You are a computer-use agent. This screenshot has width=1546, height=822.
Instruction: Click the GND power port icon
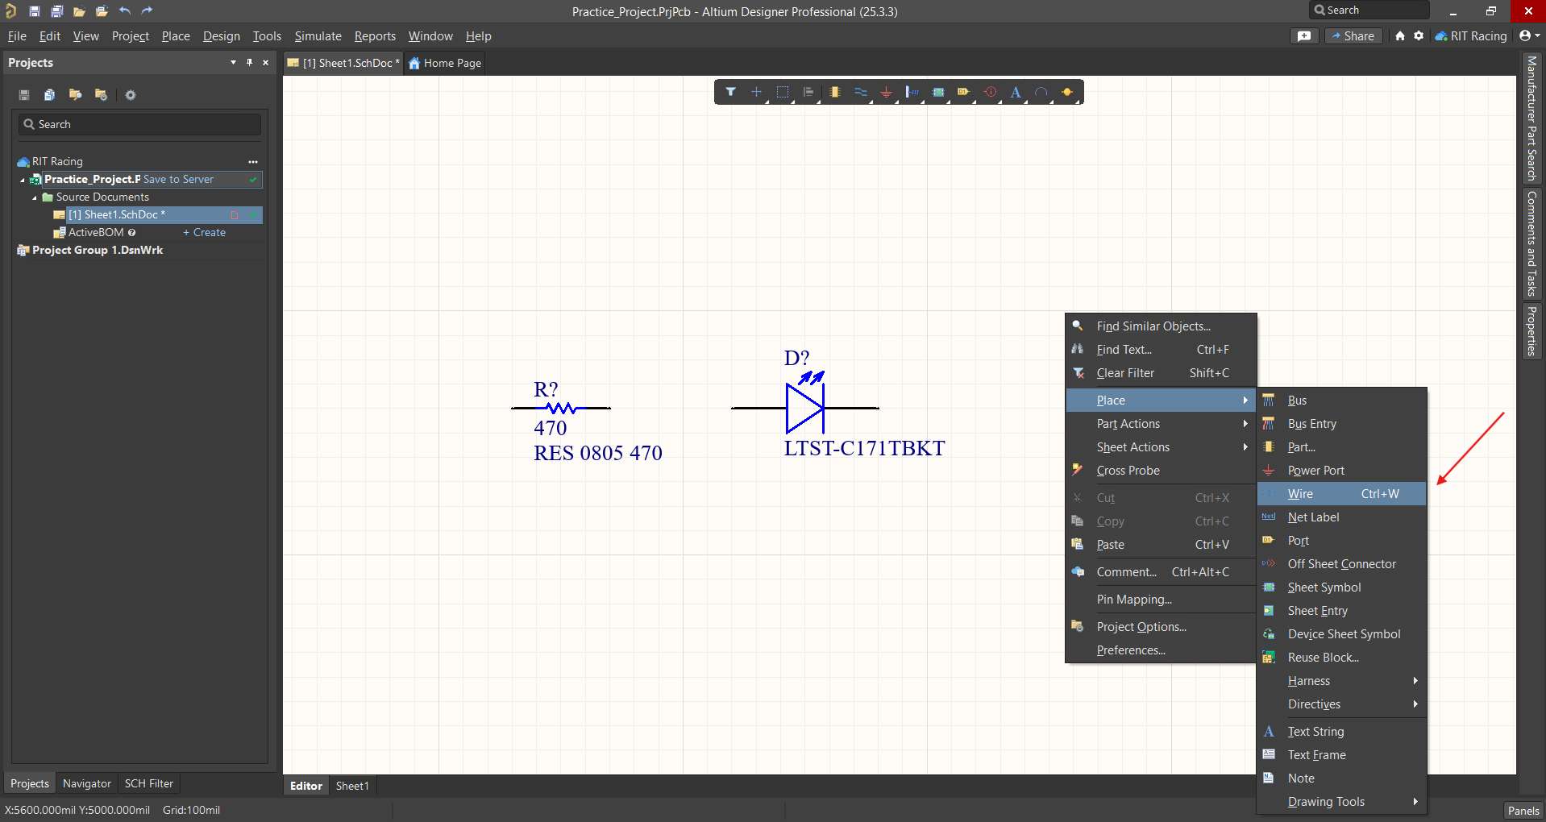(x=886, y=92)
